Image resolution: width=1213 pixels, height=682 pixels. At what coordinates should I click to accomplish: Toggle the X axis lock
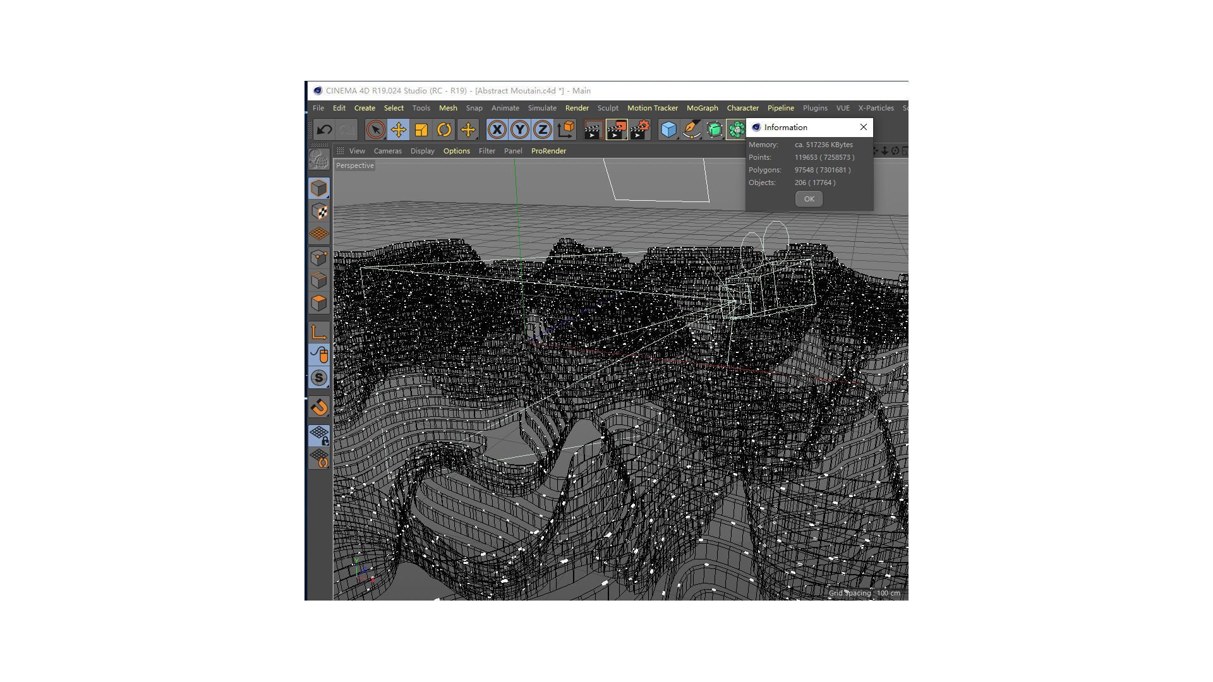[497, 130]
